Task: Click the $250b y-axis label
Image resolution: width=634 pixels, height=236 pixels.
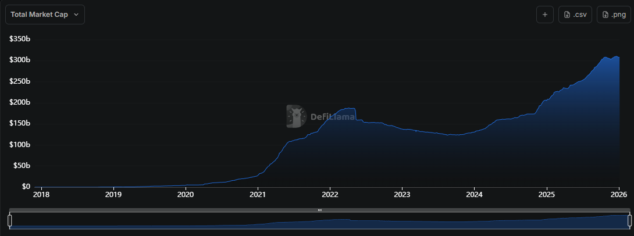Action: 20,81
